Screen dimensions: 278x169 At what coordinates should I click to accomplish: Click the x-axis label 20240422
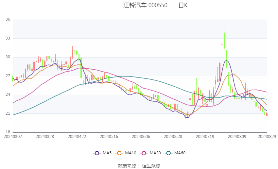[x=77, y=137]
